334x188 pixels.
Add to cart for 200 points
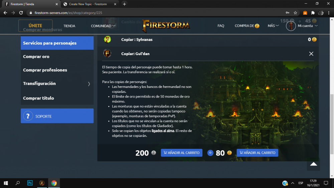click(181, 153)
